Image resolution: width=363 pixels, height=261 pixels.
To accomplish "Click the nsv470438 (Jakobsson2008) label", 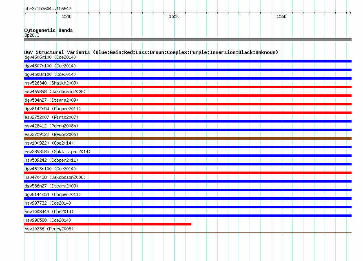I will pyautogui.click(x=55, y=177).
